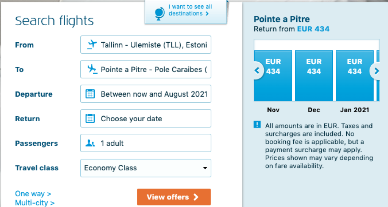Screen dimensions: 388x207
Task: Switch to One way search
Action: coord(33,194)
